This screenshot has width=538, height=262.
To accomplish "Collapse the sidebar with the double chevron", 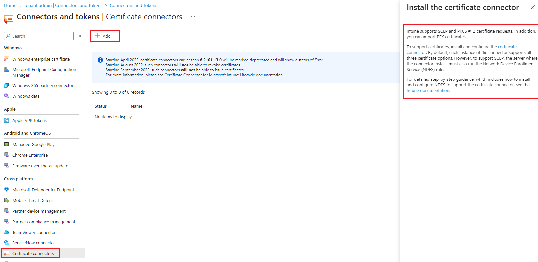I will 80,36.
